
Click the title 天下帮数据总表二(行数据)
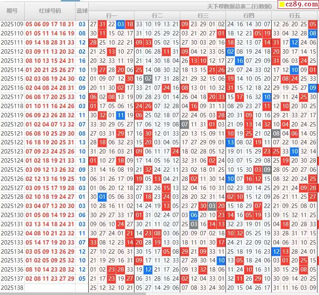point(239,6)
